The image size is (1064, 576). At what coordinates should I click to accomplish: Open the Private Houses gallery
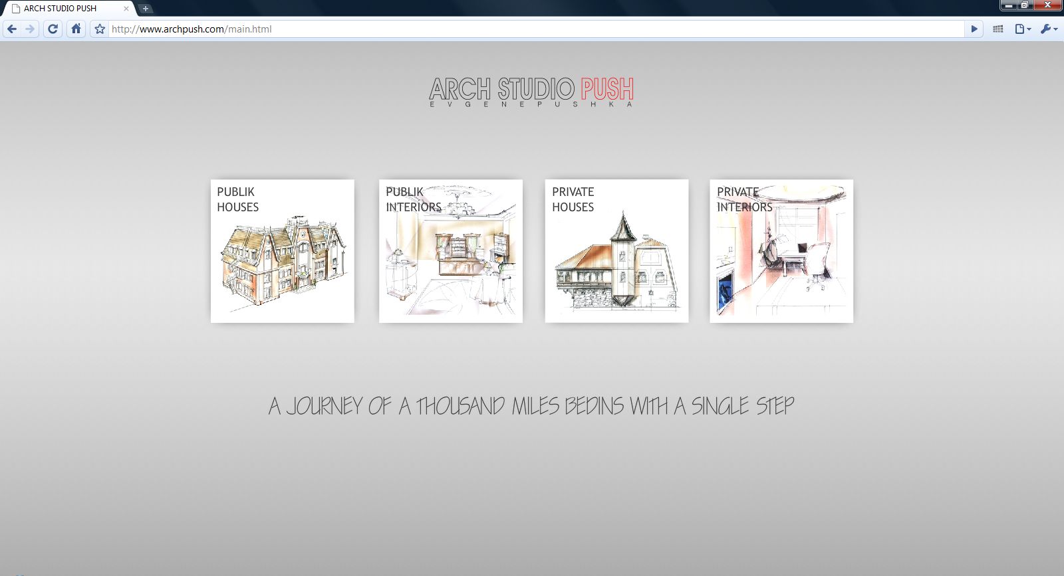pos(617,251)
